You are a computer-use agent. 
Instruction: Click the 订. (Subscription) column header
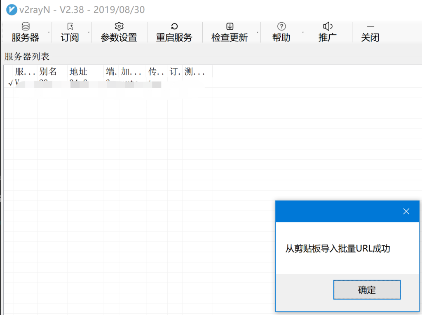pyautogui.click(x=175, y=72)
